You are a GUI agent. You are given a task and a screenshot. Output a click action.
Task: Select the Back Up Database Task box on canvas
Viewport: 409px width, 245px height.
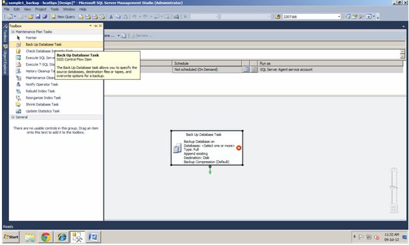pyautogui.click(x=207, y=148)
